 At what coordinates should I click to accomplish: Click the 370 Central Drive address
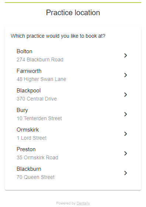pyautogui.click(x=37, y=99)
